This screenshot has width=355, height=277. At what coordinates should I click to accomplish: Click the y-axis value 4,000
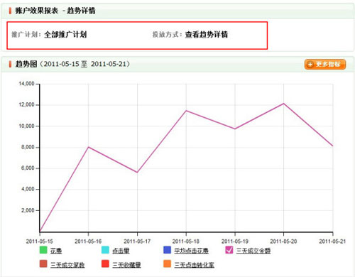point(28,189)
